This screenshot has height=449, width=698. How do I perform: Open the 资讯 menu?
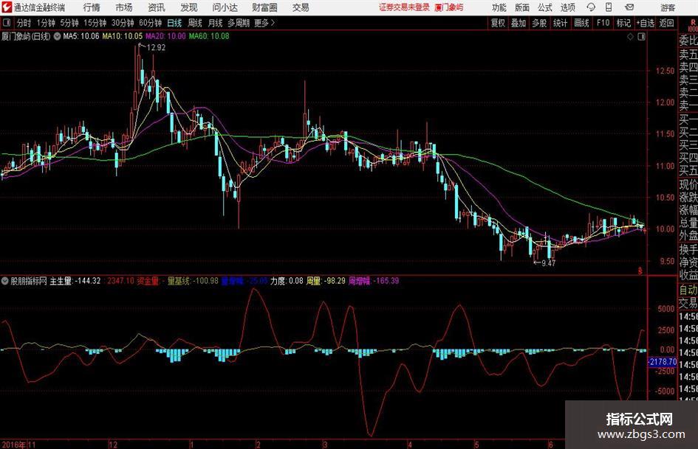coord(157,7)
